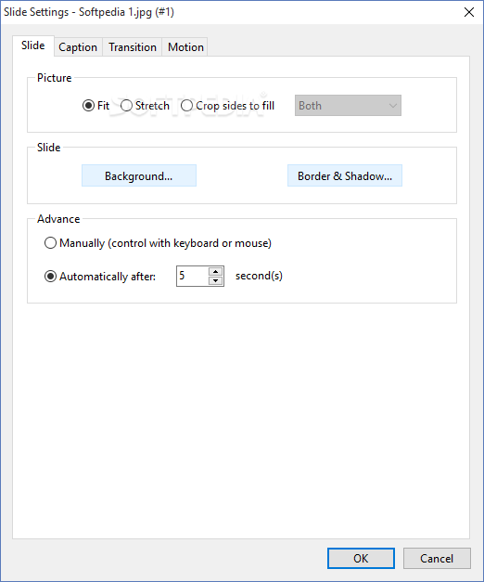Screen dimensions: 484x582
Task: Open the Motion tab
Action: [x=185, y=47]
